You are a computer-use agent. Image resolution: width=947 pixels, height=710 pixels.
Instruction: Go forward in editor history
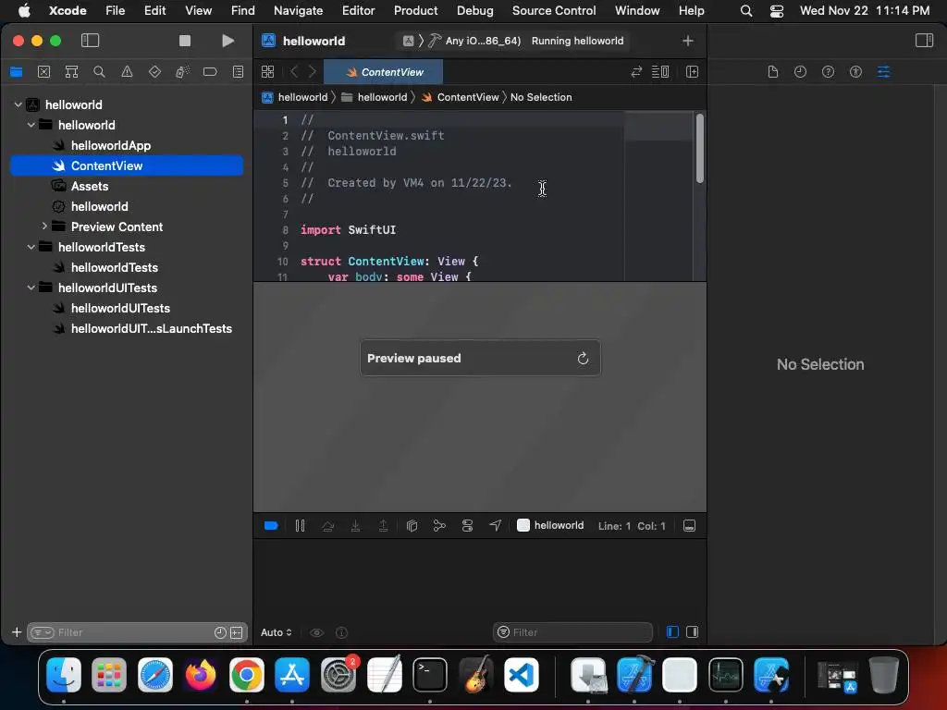tap(313, 72)
